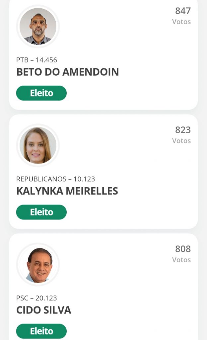Click the PSC – 20.123 party label
207x340 pixels.
click(36, 298)
